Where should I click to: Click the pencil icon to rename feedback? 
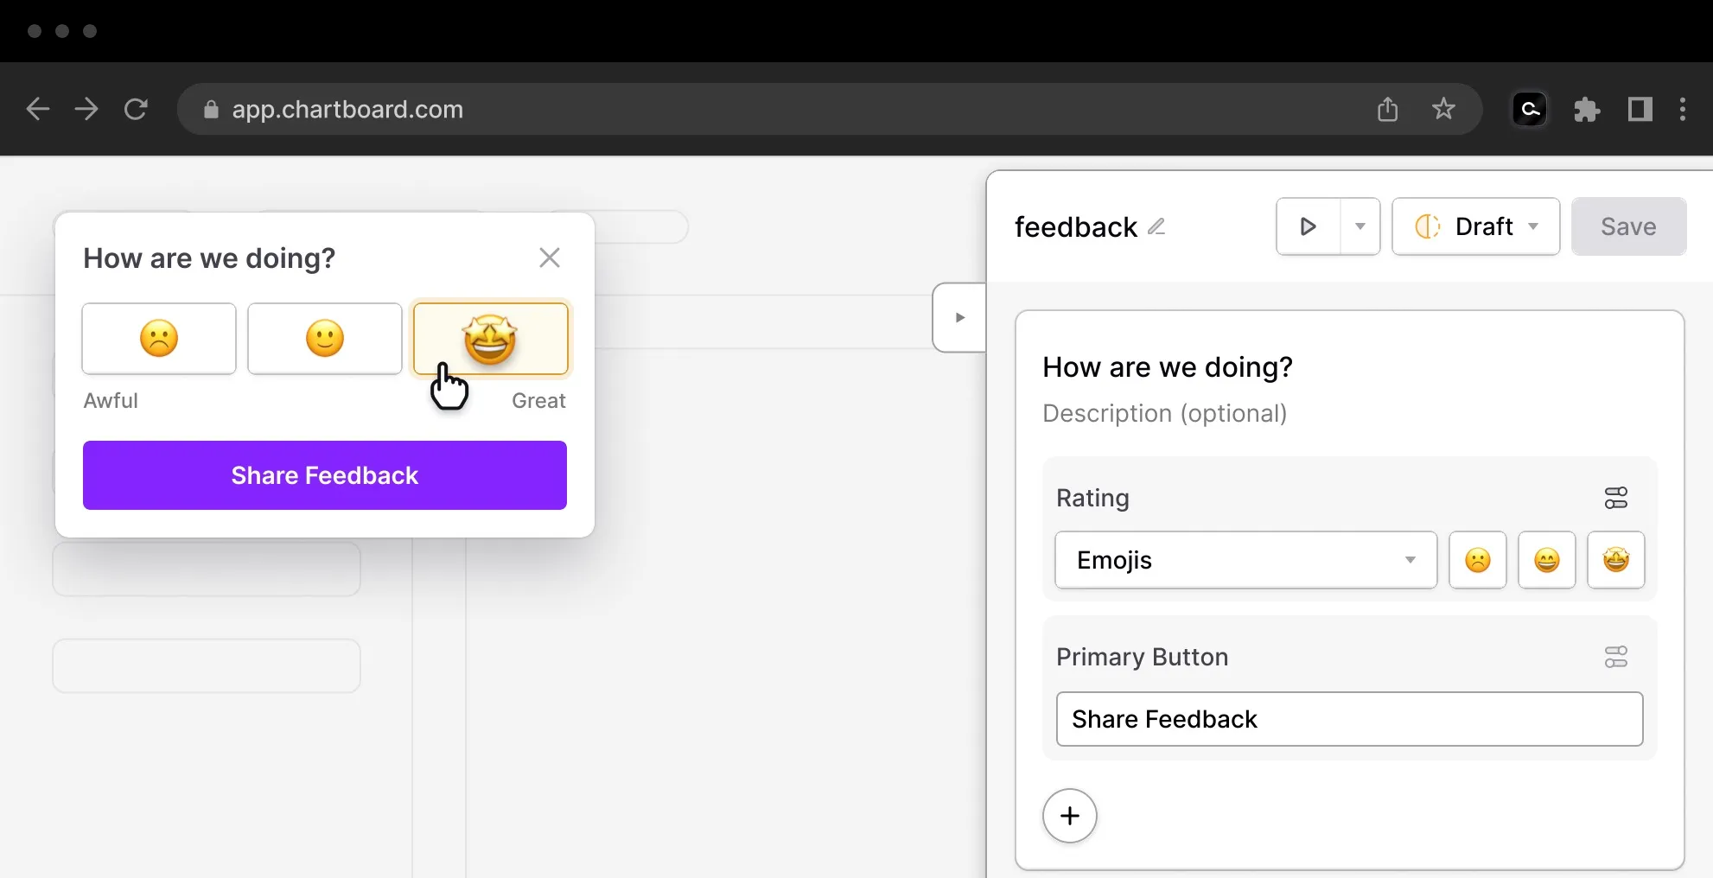[x=1156, y=226]
